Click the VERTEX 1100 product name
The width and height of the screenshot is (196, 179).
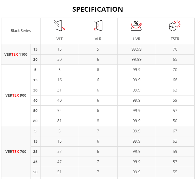[x=16, y=54]
